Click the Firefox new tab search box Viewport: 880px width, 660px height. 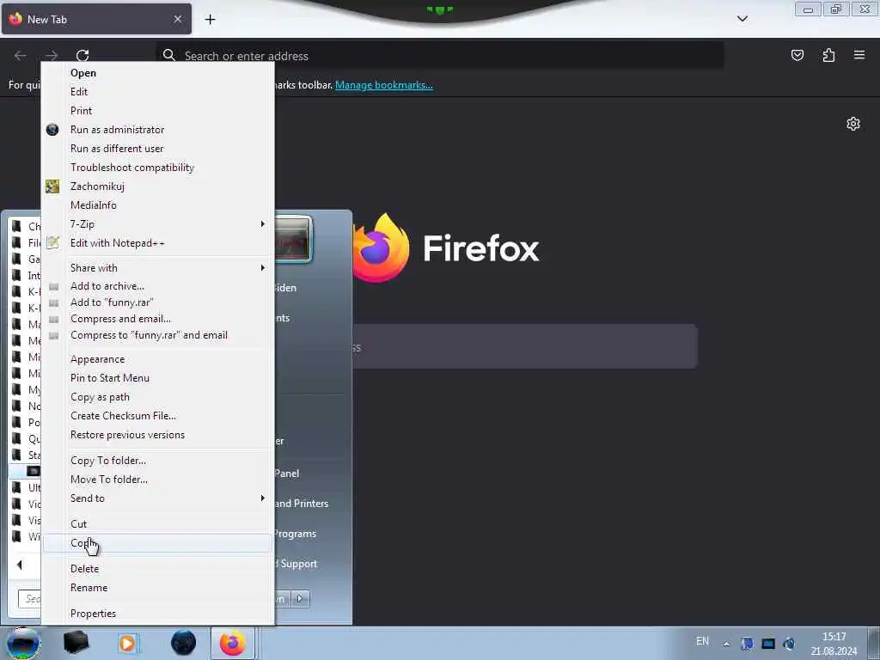click(x=525, y=347)
